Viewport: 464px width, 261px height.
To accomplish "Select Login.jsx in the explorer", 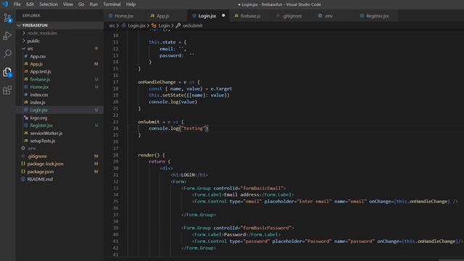I will 59,110.
